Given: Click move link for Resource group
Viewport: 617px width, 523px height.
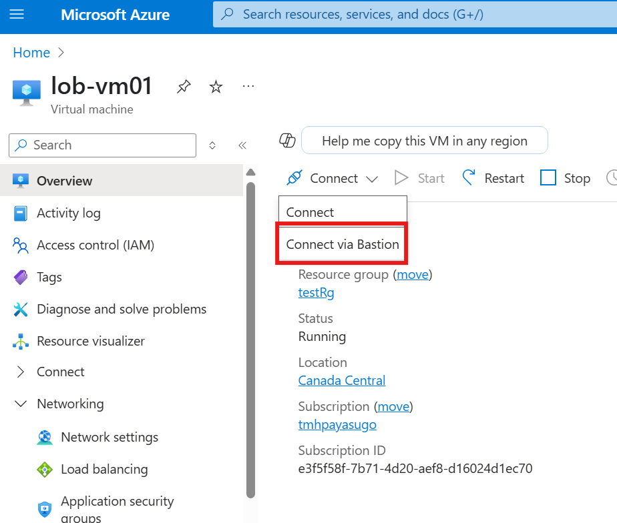Looking at the screenshot, I should tap(413, 274).
